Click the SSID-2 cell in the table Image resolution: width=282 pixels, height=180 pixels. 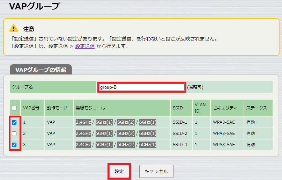point(180,134)
